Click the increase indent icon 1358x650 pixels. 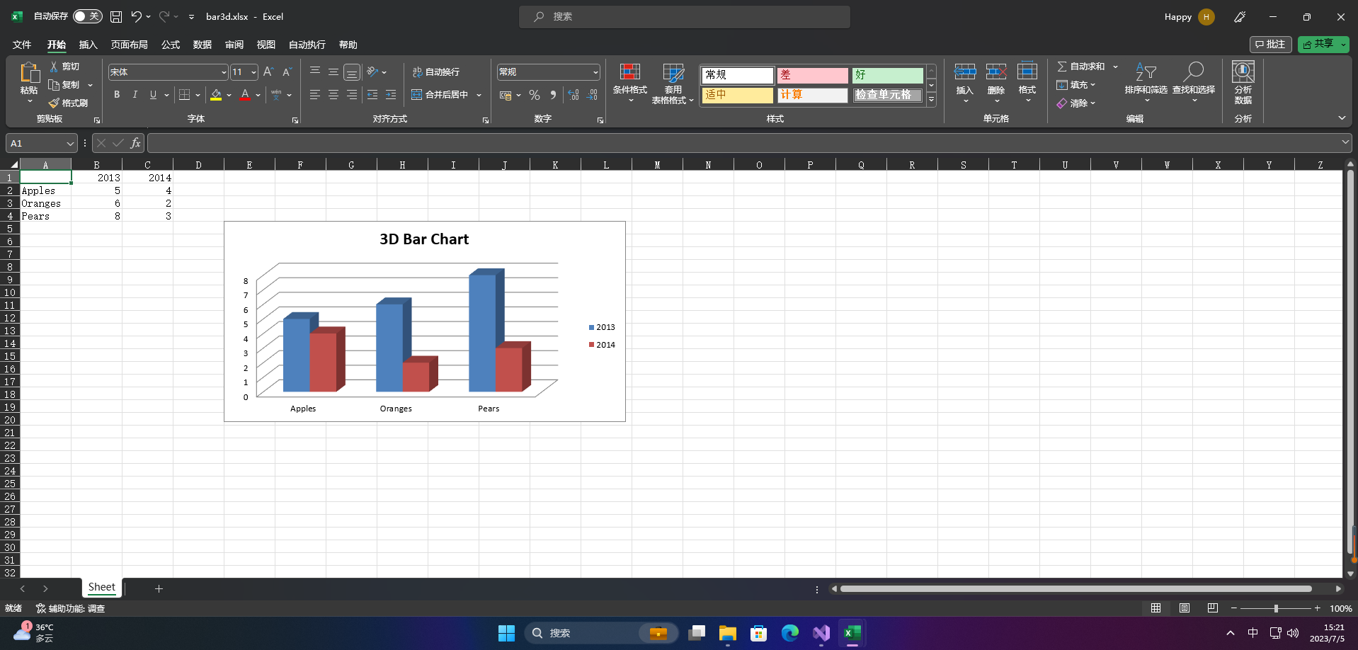(391, 94)
